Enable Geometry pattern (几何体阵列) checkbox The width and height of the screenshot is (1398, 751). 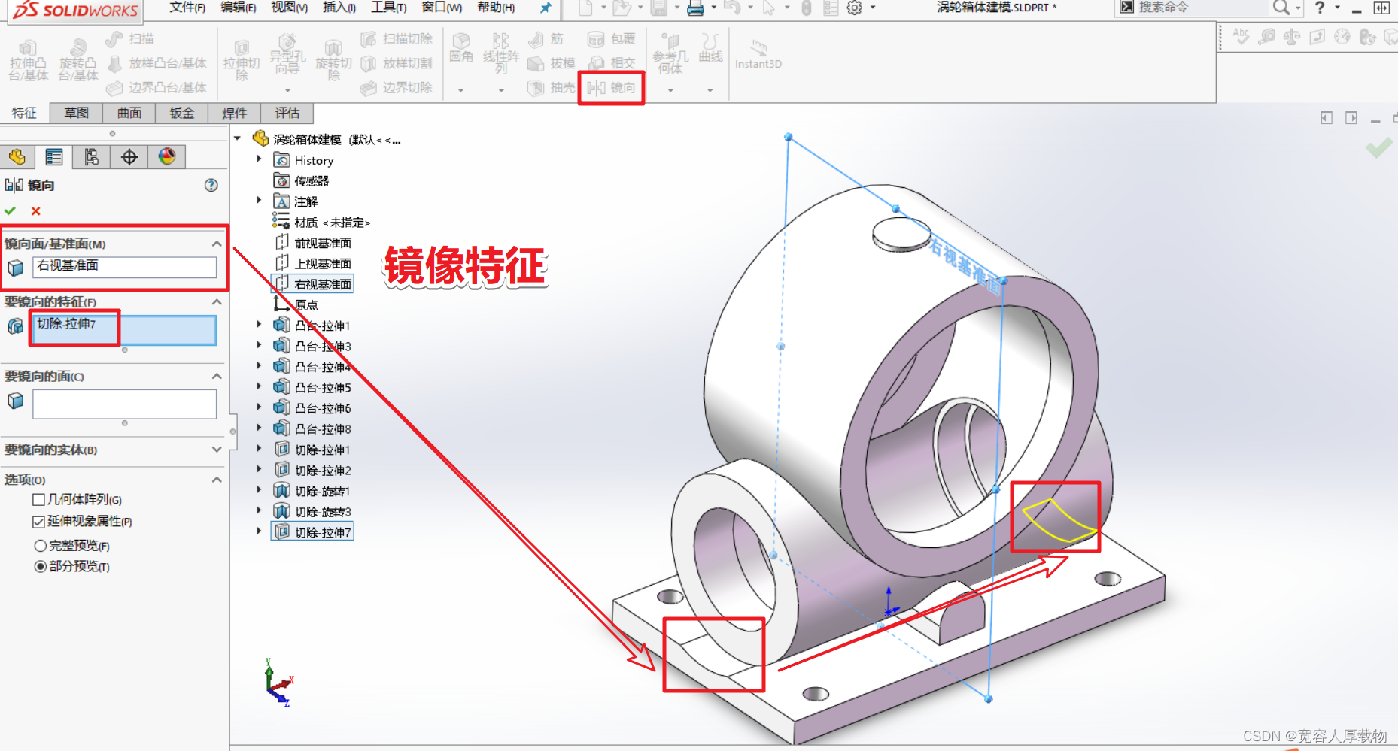tap(39, 500)
